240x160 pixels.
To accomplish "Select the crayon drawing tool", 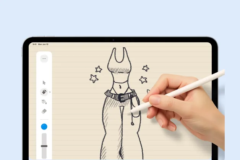I will tap(44, 92).
